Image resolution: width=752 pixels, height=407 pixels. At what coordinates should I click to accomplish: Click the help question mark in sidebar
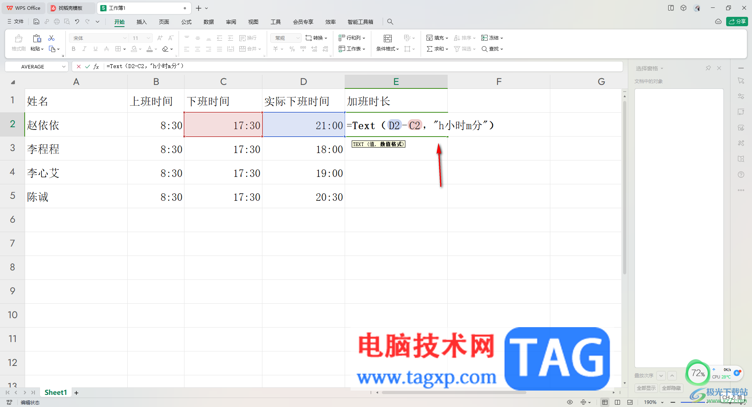pyautogui.click(x=741, y=175)
